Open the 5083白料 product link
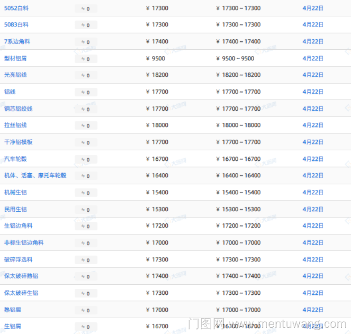 click(16, 25)
